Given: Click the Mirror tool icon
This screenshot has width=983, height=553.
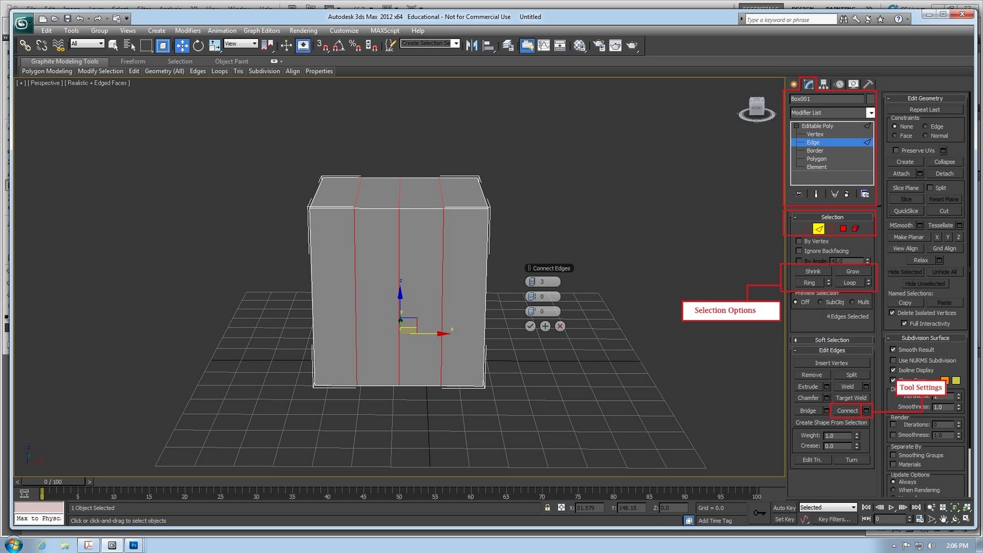Looking at the screenshot, I should click(472, 45).
